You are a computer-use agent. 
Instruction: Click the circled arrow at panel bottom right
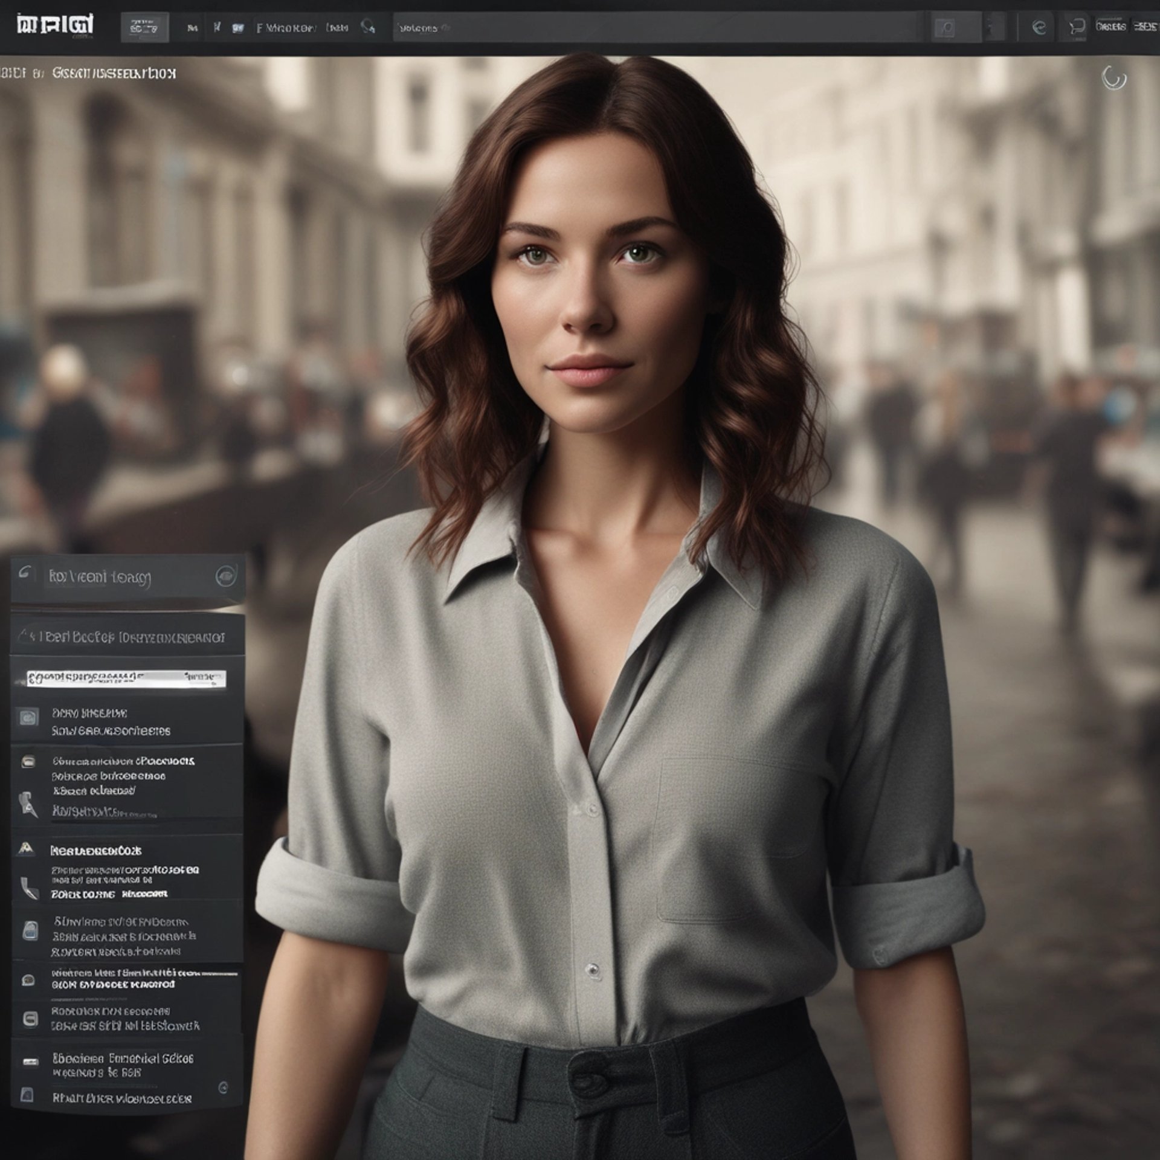click(223, 1087)
